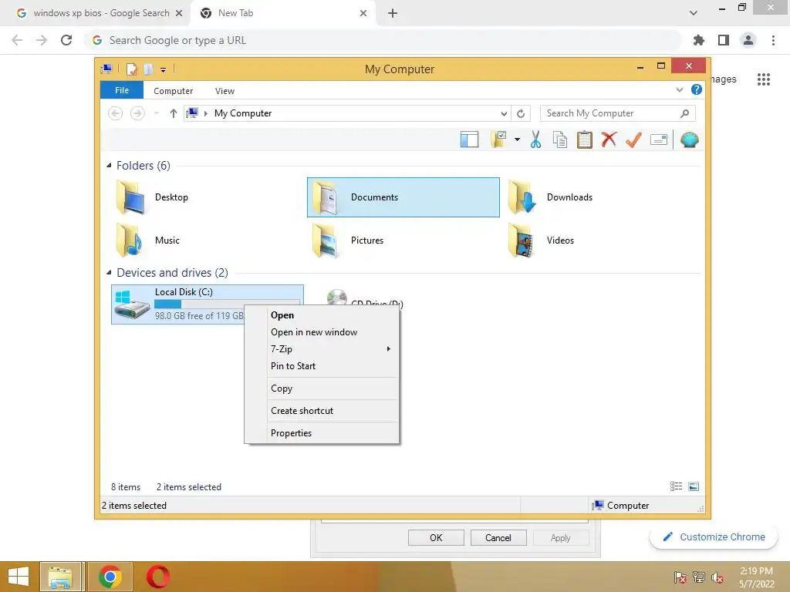The width and height of the screenshot is (790, 592).
Task: Click the Explorer Back arrow button
Action: [x=116, y=113]
